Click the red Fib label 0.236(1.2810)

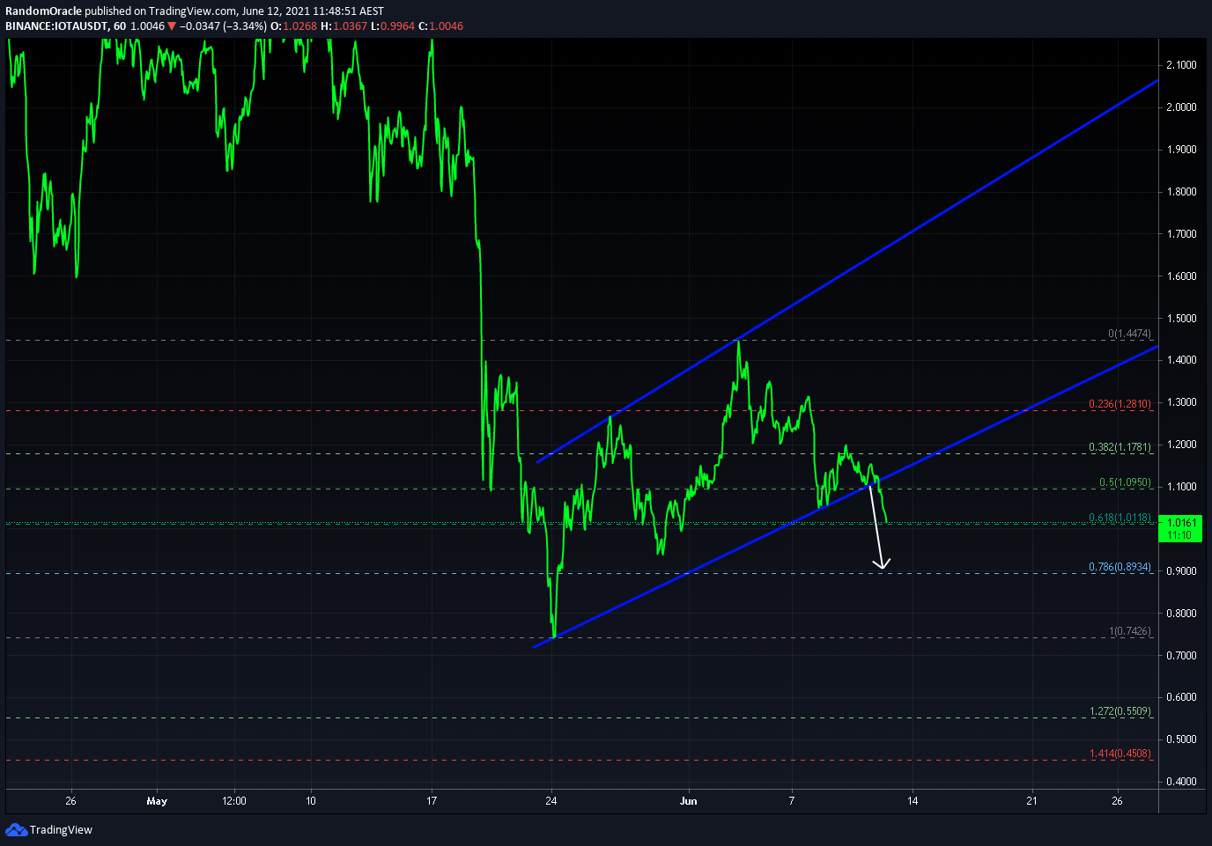(x=1120, y=404)
